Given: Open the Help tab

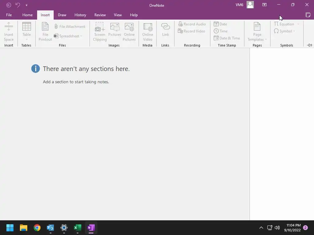Looking at the screenshot, I should coord(134,15).
